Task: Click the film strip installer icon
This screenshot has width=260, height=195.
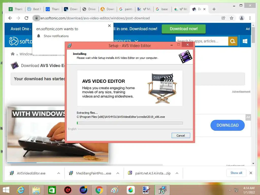Action: pyautogui.click(x=185, y=57)
